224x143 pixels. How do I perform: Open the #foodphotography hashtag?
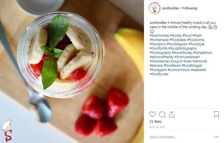pos(183,48)
